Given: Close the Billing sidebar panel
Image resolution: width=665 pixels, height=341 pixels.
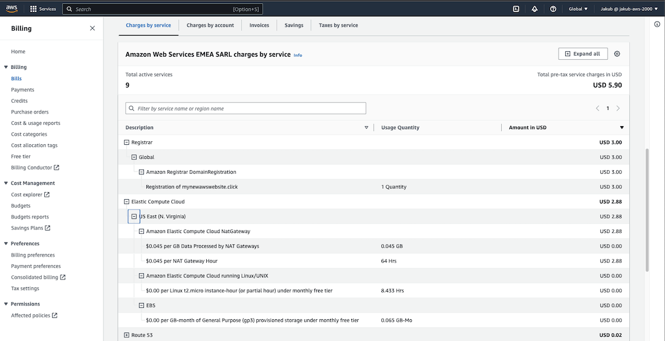Looking at the screenshot, I should click(x=92, y=28).
